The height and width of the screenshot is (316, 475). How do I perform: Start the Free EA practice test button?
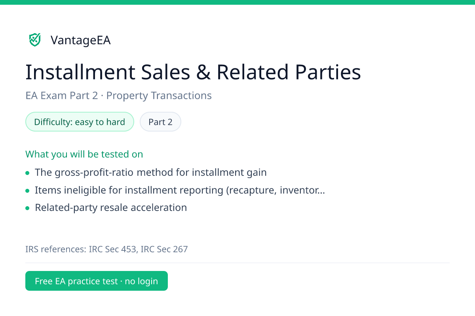(97, 281)
